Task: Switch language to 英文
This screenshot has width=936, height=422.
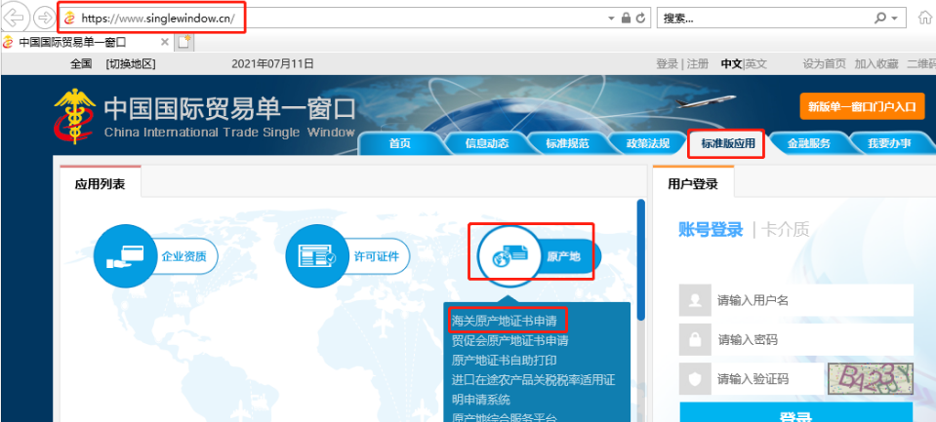Action: coord(755,63)
